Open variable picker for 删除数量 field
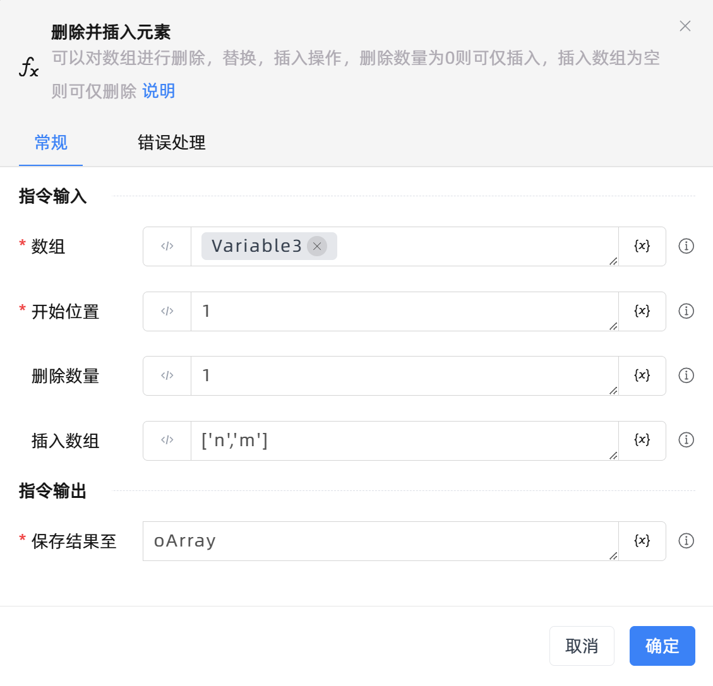This screenshot has height=686, width=713. coord(642,376)
